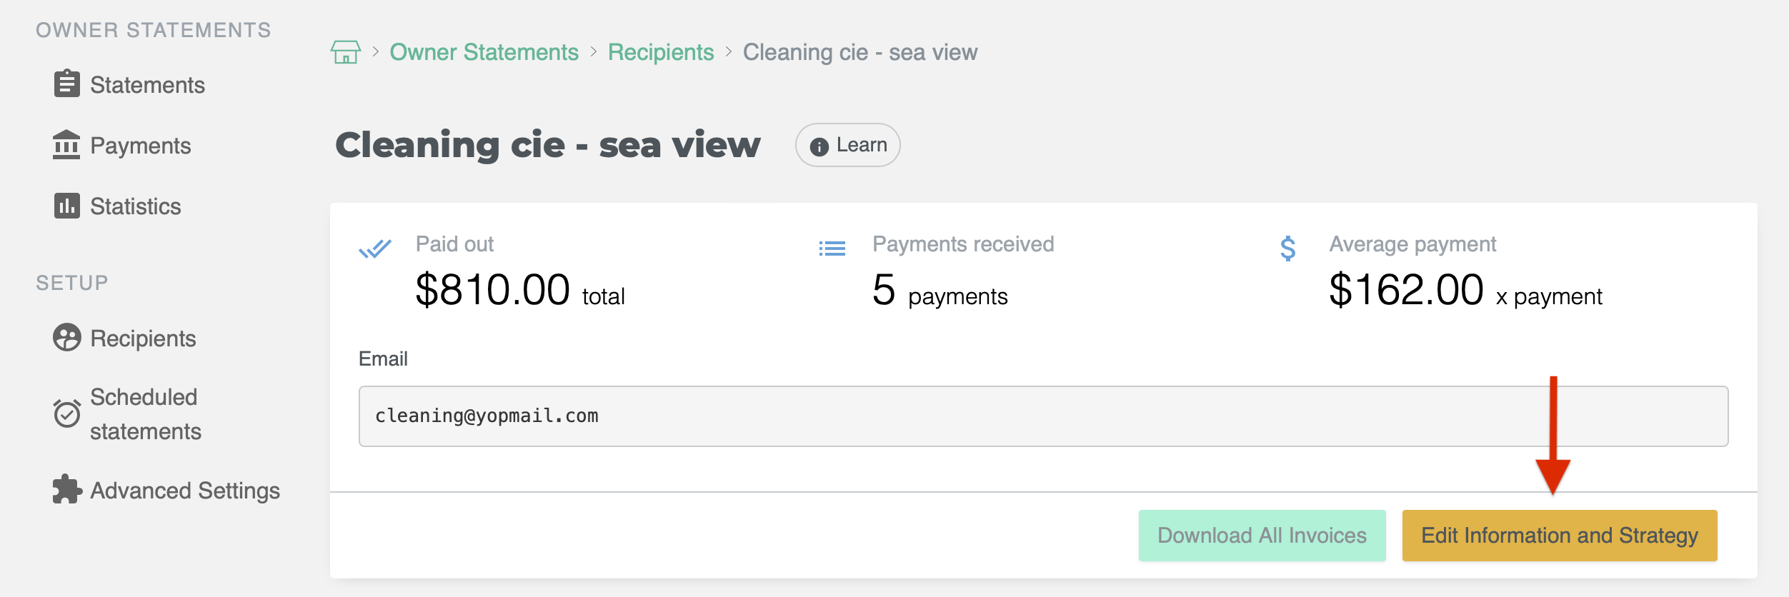Follow the Recipients breadcrumb link
The height and width of the screenshot is (597, 1789).
[661, 52]
